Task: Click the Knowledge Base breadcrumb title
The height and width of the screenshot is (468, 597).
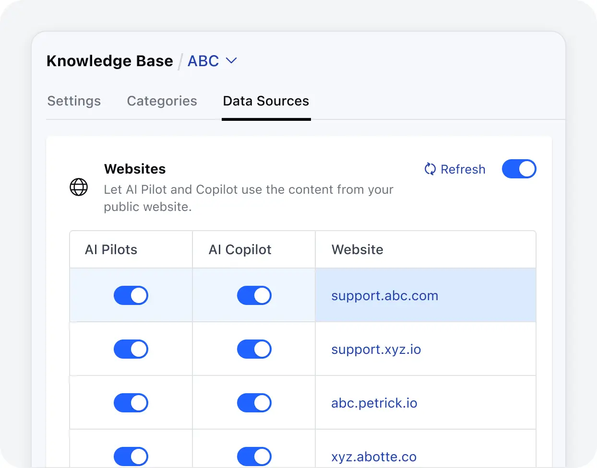Action: (x=110, y=61)
